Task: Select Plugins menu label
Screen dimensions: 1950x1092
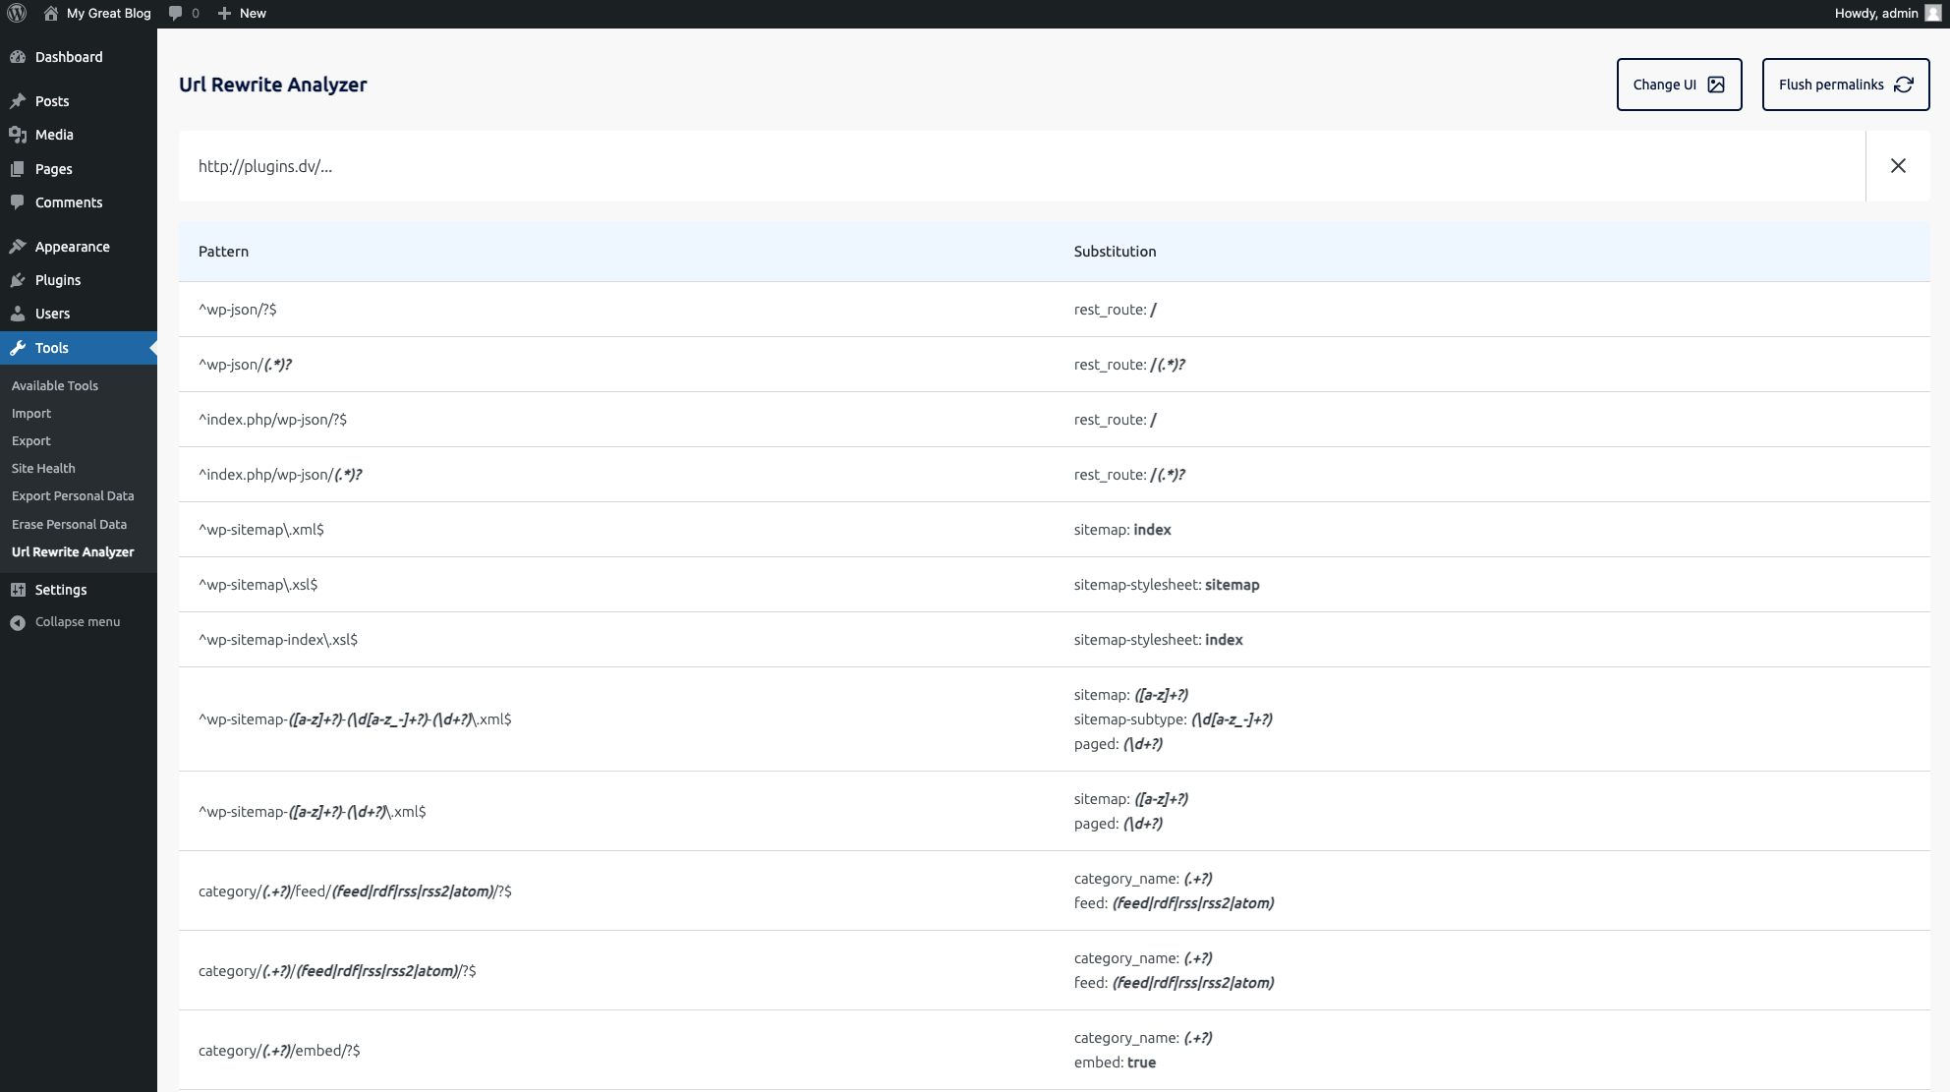Action: tap(58, 280)
